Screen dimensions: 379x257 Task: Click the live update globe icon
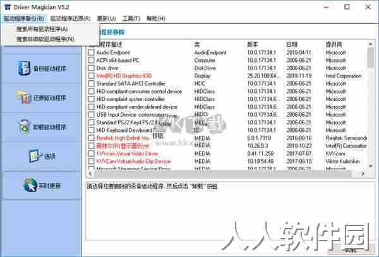(30, 185)
